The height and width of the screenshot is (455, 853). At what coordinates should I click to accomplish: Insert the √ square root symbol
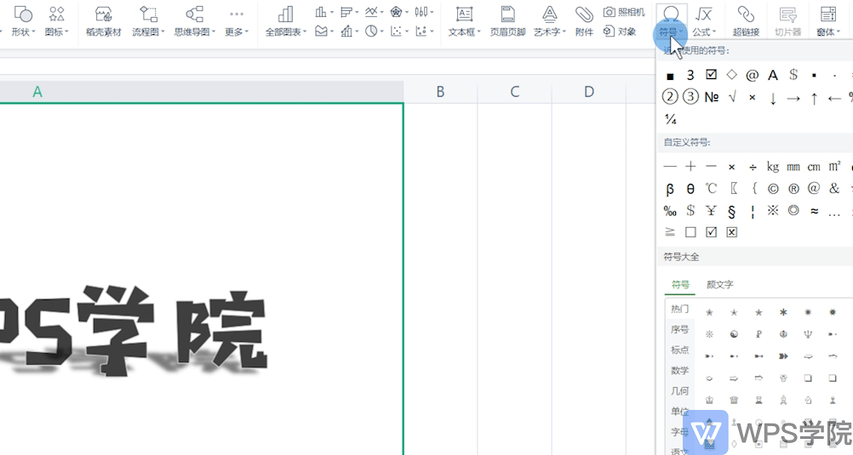[732, 97]
